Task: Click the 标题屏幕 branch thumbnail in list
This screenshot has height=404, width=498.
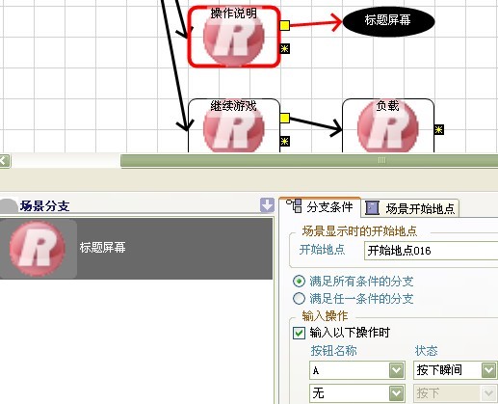Action: tap(38, 249)
